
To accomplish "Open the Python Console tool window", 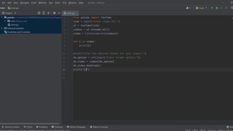I will coord(99,127).
